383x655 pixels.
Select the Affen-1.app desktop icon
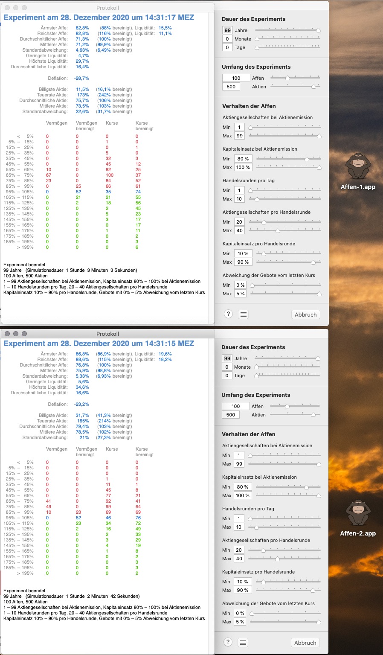358,171
